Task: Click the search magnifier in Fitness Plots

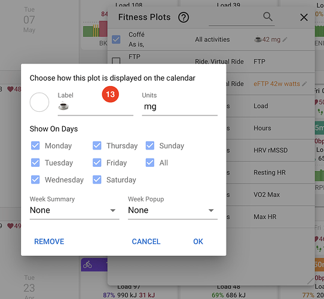Action: [268, 17]
